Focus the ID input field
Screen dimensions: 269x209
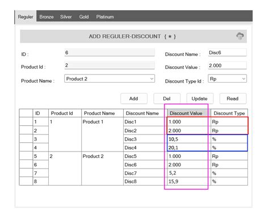click(x=110, y=52)
